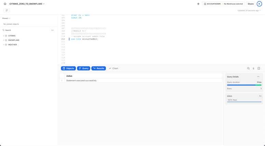This screenshot has width=265, height=146.
Task: Switch to the Chart tab
Action: (114, 68)
